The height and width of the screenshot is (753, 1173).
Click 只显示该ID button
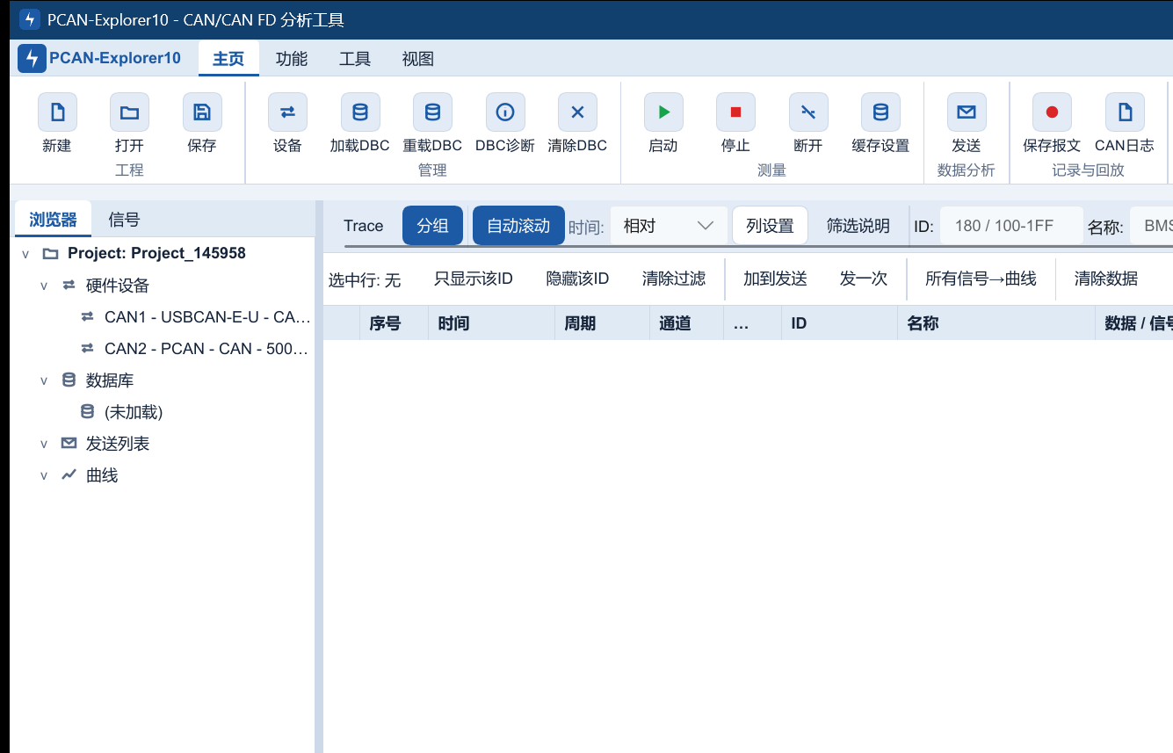(x=473, y=279)
